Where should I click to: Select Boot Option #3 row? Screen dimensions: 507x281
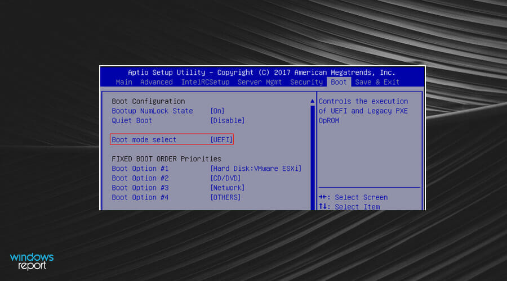click(140, 188)
